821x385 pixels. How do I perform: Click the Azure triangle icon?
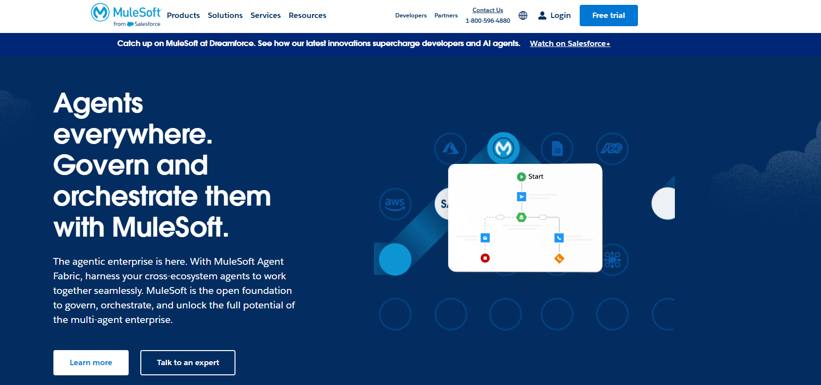click(x=450, y=148)
